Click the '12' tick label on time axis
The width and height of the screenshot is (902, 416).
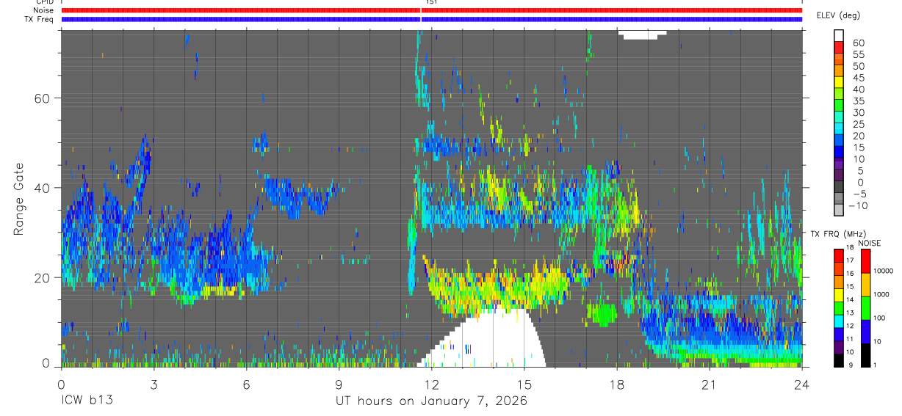pos(431,384)
